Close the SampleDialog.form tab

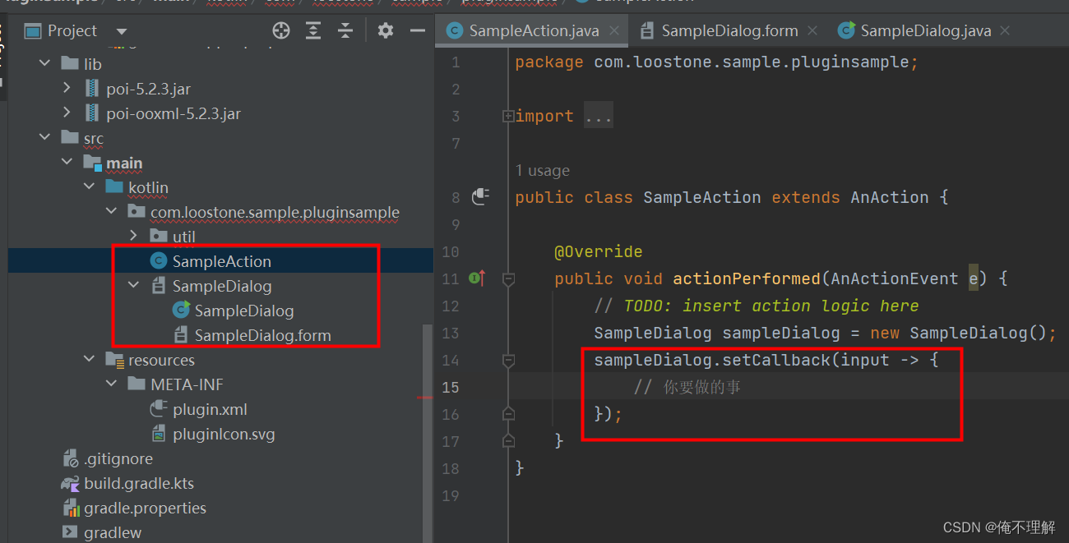coord(812,30)
